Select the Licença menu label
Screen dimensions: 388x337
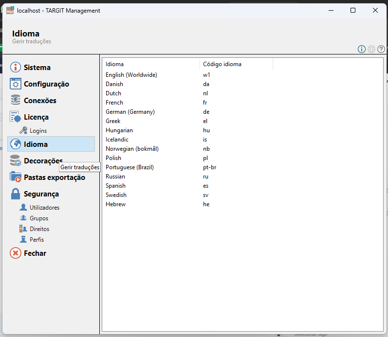pos(36,117)
